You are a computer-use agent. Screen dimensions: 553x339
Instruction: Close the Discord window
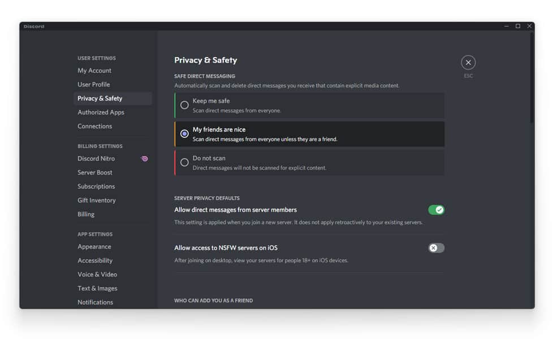pyautogui.click(x=529, y=26)
